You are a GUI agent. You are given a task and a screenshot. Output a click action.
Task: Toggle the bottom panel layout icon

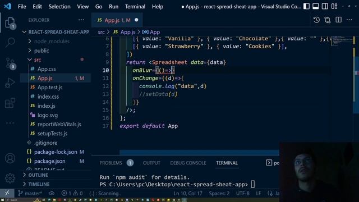(x=315, y=6)
